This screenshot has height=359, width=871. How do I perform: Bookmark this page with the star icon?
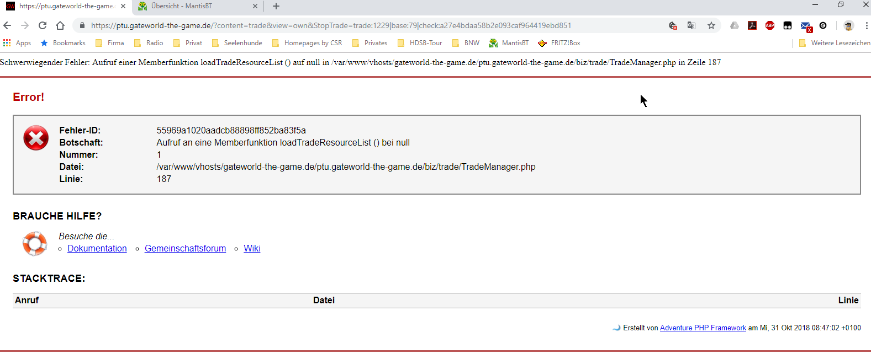click(711, 25)
